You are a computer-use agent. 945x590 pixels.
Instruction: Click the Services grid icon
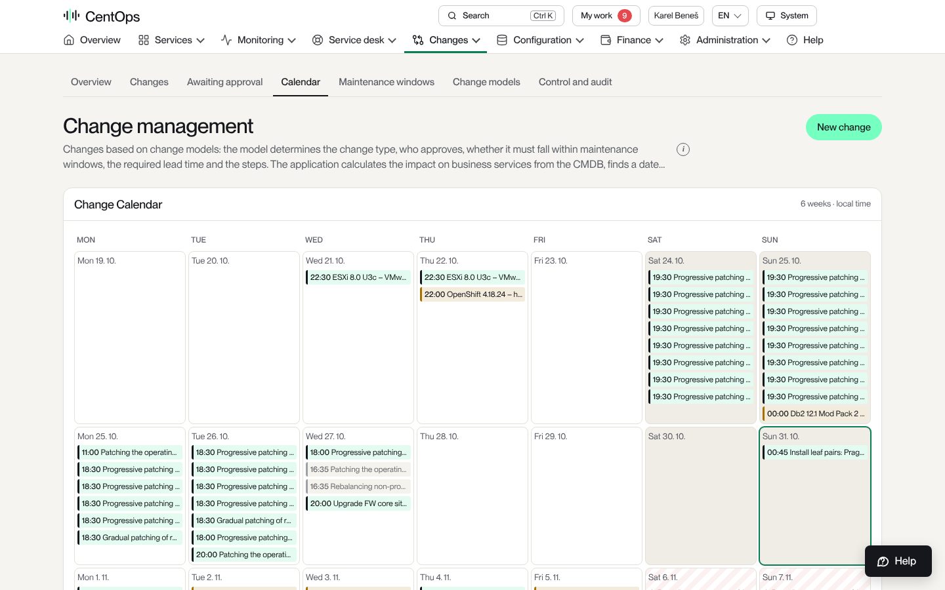pos(144,40)
